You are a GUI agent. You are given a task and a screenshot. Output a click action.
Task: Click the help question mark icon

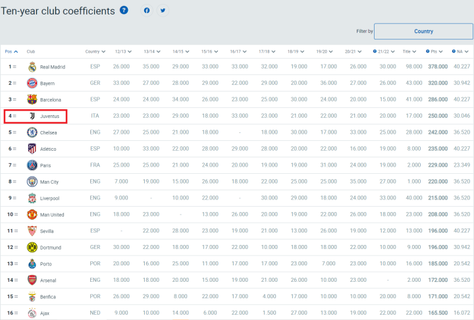[124, 11]
